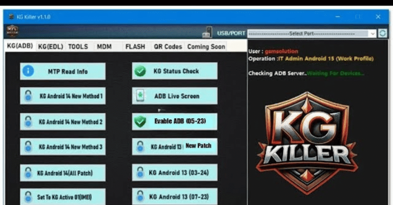Image resolution: width=393 pixels, height=205 pixels.
Task: Expand the port list dropdown arrow
Action: point(373,33)
